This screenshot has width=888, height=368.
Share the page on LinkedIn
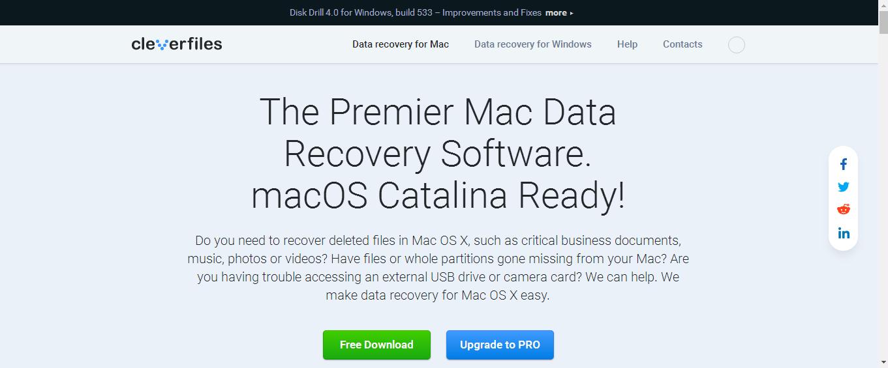click(844, 233)
